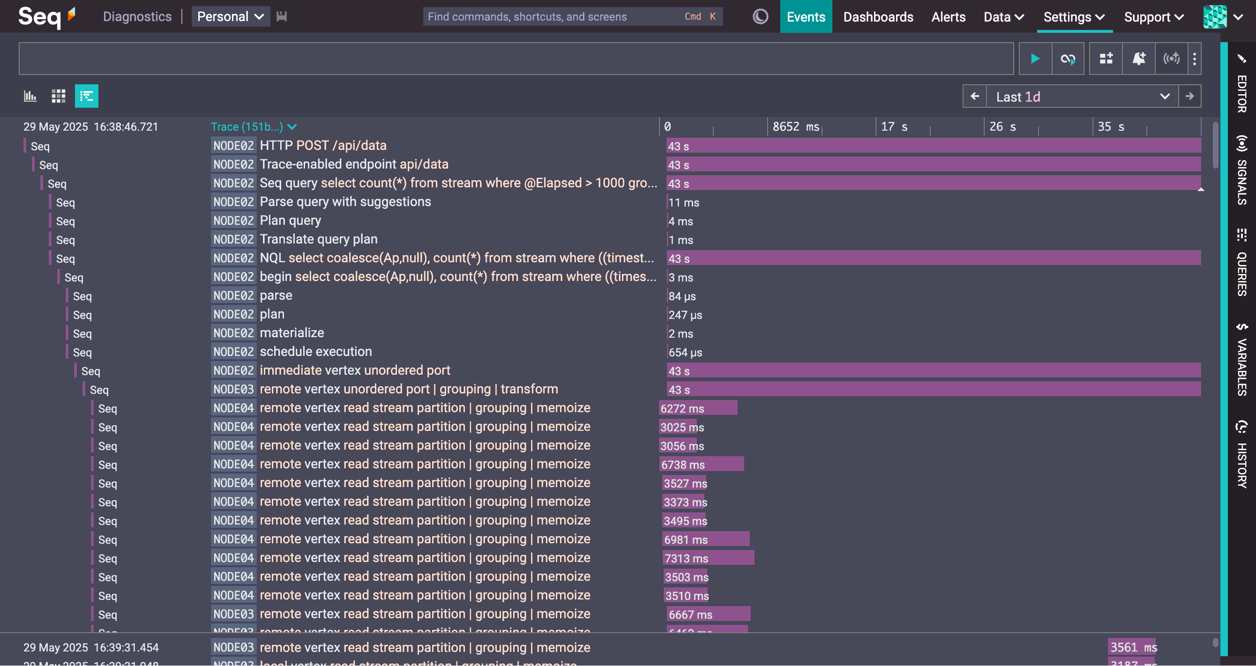Select the HTTP POST /api/data span

coord(323,146)
